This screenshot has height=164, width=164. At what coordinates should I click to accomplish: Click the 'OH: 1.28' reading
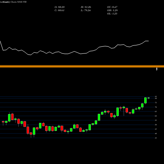coord(112,10)
